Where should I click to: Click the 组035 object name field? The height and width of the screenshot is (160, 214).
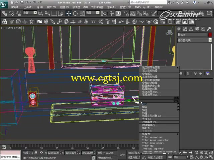click(x=192, y=35)
